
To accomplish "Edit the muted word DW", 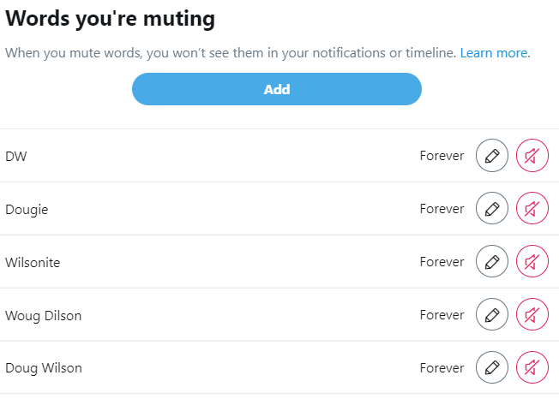I will 491,156.
